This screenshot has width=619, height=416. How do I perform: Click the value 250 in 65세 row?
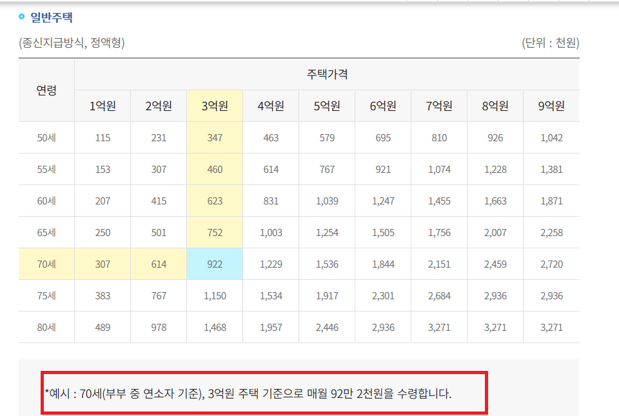click(x=103, y=232)
